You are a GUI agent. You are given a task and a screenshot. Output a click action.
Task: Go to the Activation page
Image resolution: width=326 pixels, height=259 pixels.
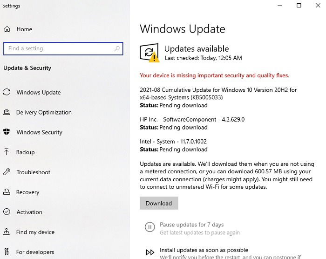[x=29, y=212]
